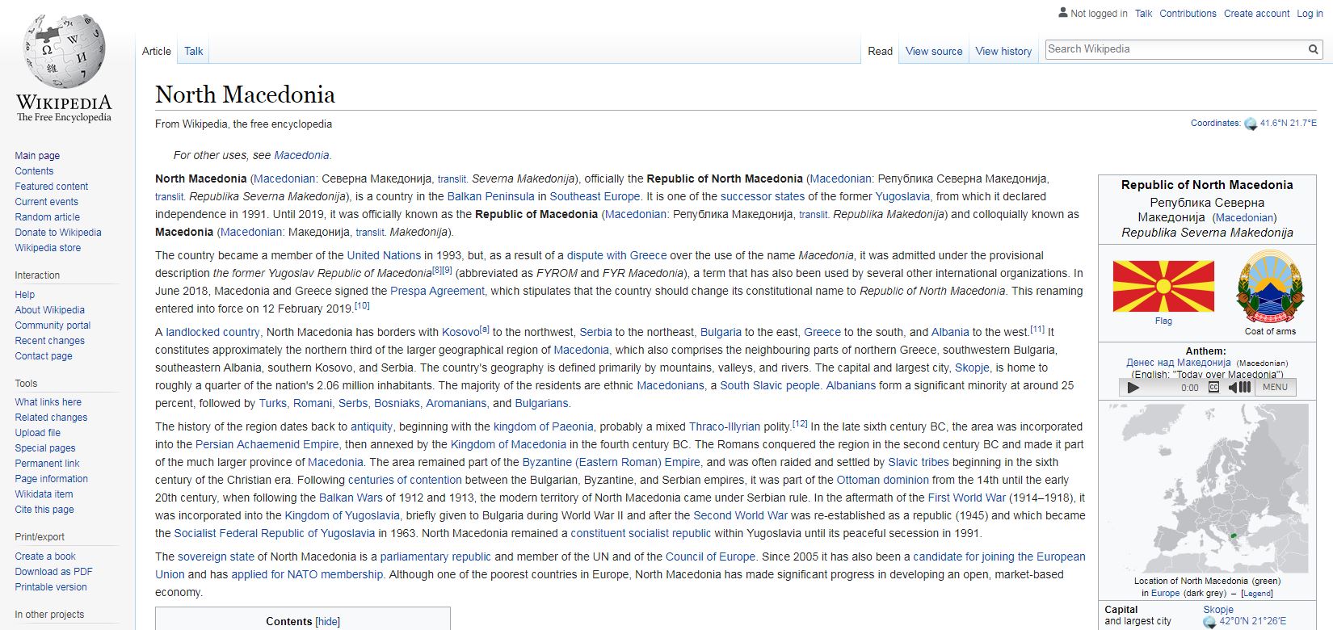This screenshot has height=630, width=1333.
Task: Toggle closed captions on the anthem player
Action: pos(1213,387)
